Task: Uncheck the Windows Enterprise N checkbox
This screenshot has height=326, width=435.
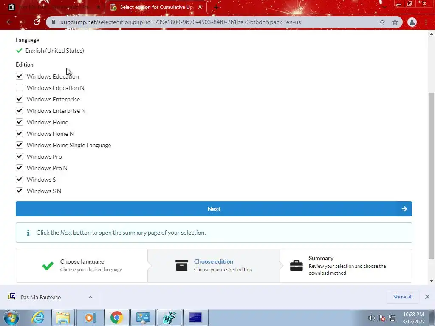Action: [x=19, y=111]
